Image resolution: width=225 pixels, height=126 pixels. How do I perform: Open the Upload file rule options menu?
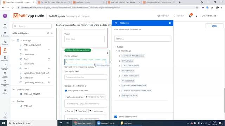107,53
